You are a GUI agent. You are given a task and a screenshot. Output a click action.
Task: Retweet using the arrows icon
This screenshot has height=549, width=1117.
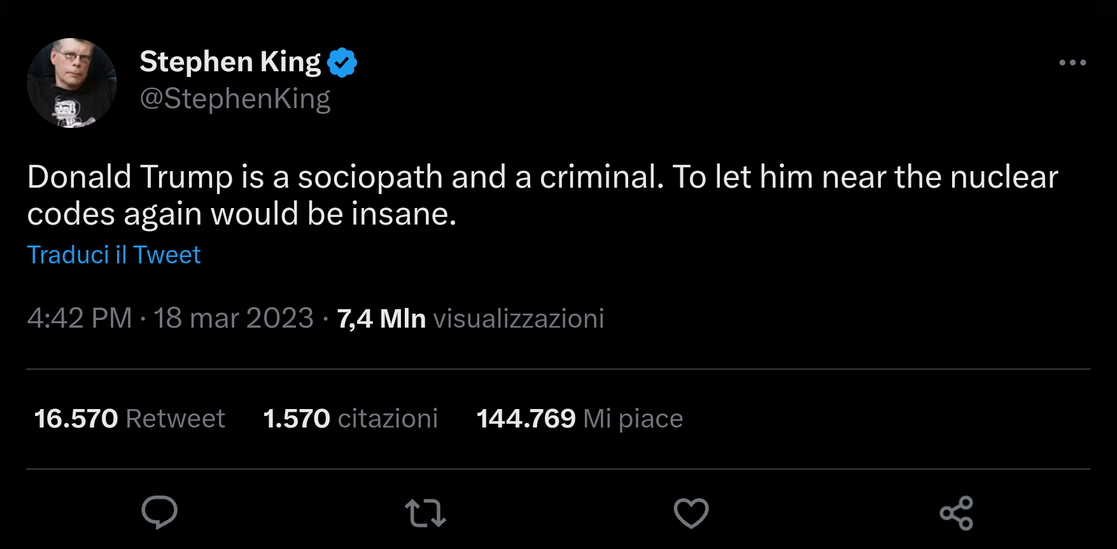tap(425, 513)
